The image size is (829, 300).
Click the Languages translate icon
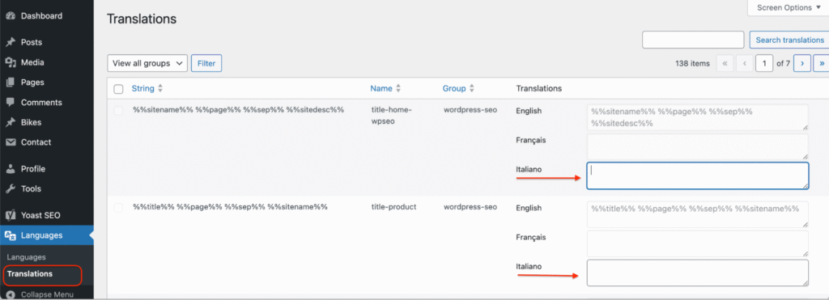[10, 235]
